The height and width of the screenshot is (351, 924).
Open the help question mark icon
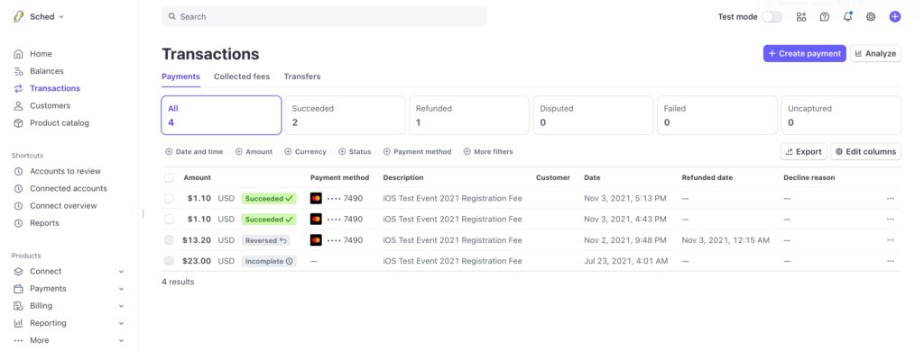click(x=825, y=17)
